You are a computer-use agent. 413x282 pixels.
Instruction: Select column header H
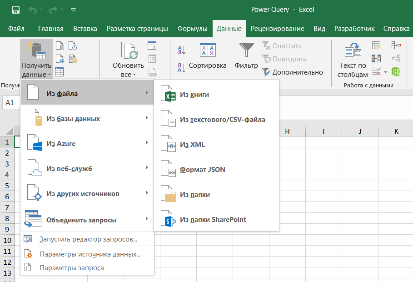pyautogui.click(x=287, y=131)
